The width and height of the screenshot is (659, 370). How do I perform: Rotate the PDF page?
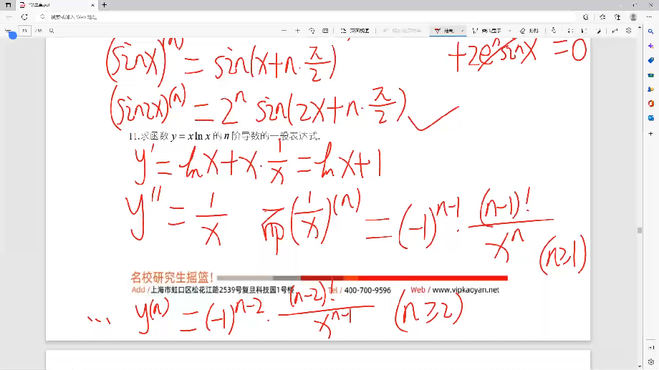(312, 31)
